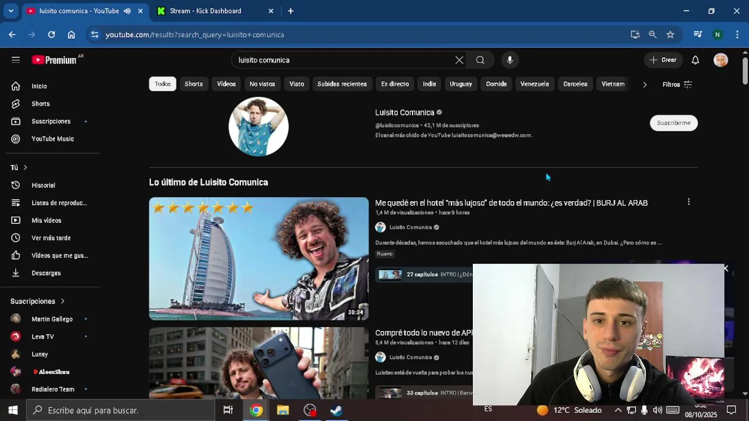
Task: Open the Filtros panel
Action: (x=677, y=84)
